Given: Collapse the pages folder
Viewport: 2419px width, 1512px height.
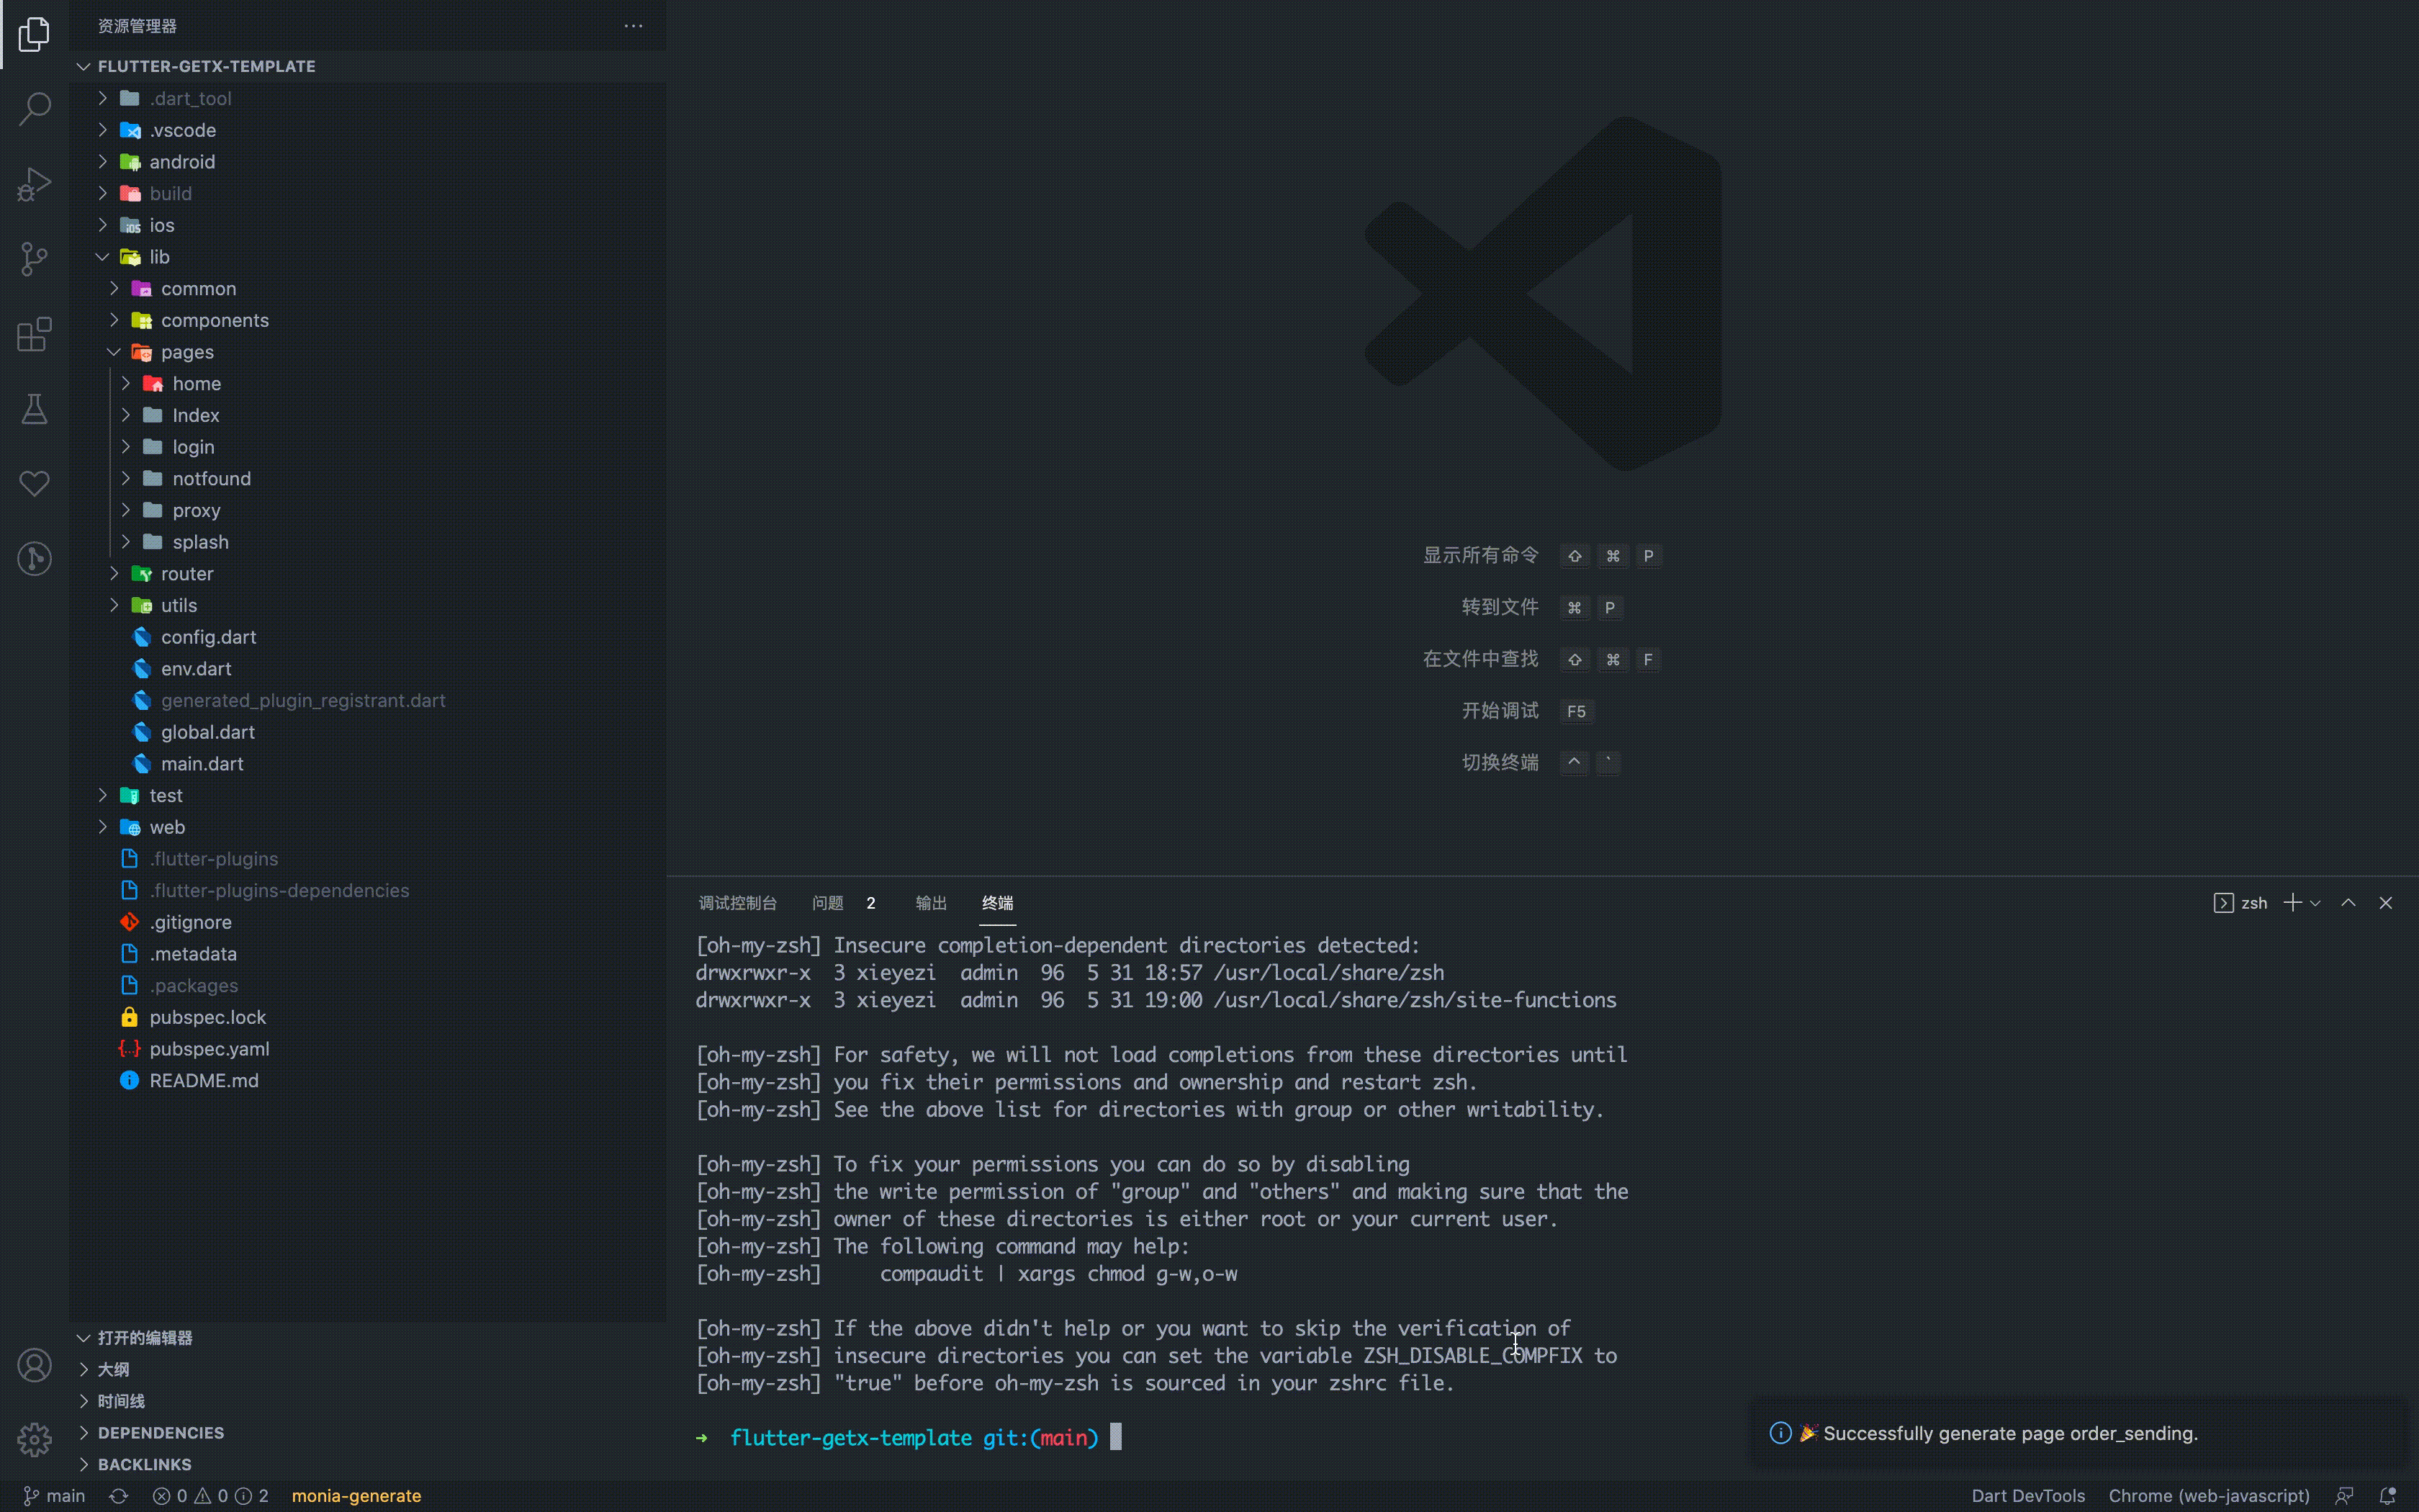Looking at the screenshot, I should pos(113,352).
